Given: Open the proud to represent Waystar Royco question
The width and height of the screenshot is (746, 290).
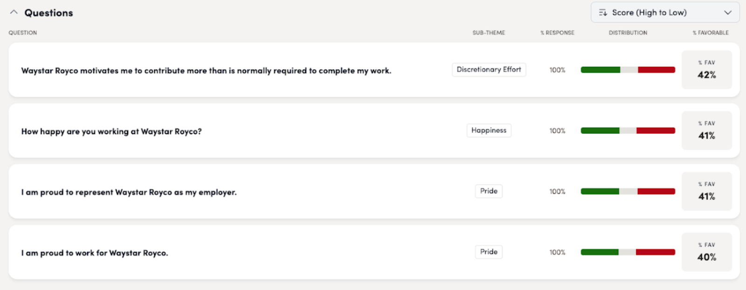Looking at the screenshot, I should tap(129, 192).
